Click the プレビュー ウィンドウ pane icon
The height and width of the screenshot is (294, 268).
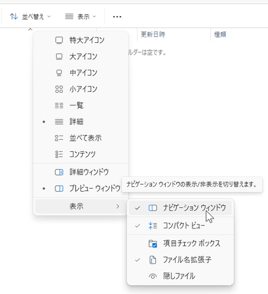click(59, 188)
